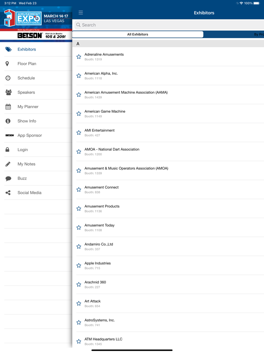Open the My Notes menu item
264x353 pixels.
coord(26,164)
